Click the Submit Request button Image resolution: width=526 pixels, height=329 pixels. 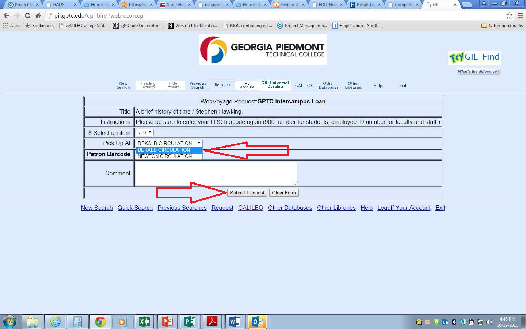click(247, 193)
